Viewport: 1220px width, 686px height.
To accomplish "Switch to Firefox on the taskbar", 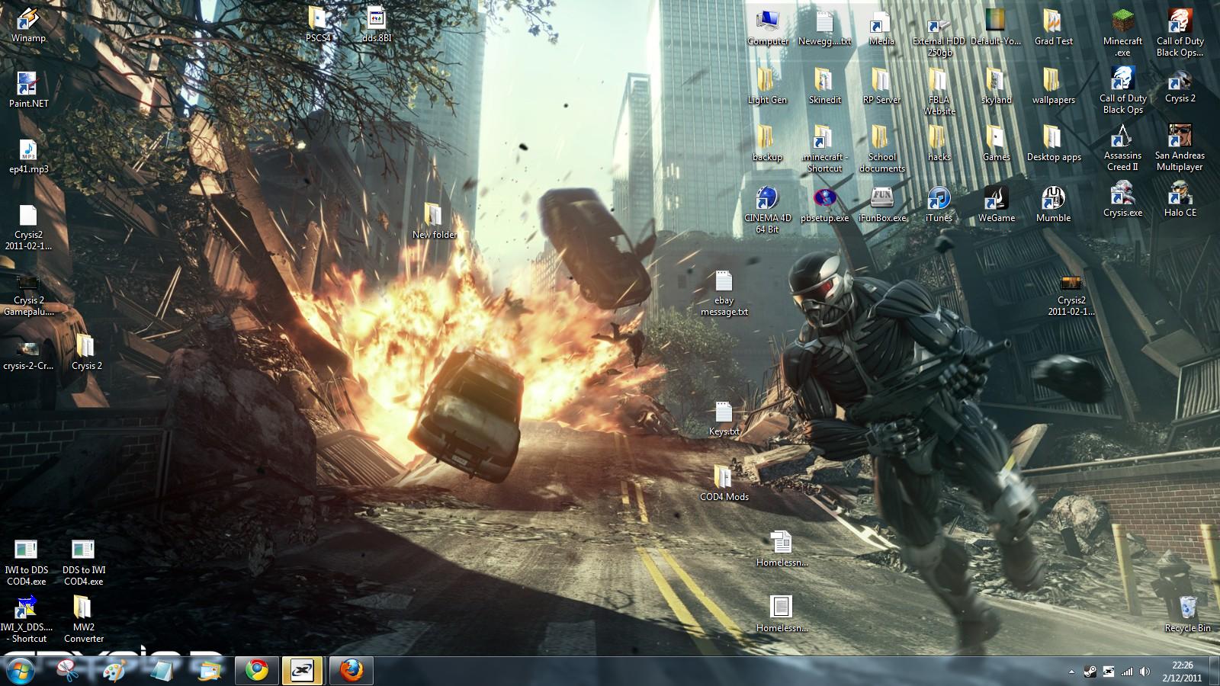I will [352, 671].
